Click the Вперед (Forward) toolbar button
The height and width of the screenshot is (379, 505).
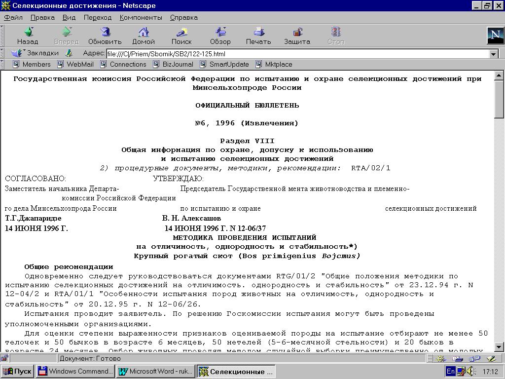pyautogui.click(x=67, y=36)
